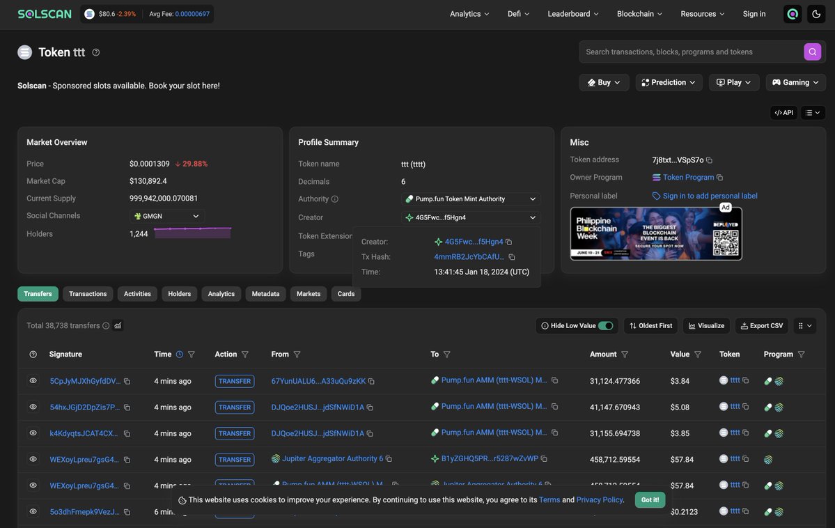
Task: Click Sign in link in header
Action: 754,14
